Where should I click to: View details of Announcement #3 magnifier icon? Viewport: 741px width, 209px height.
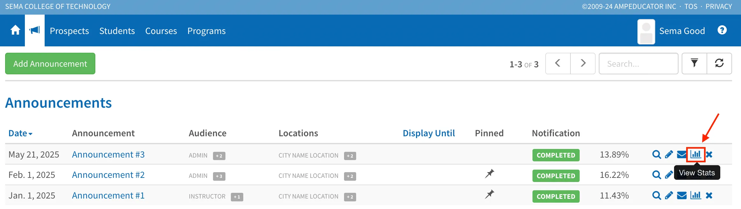(657, 155)
